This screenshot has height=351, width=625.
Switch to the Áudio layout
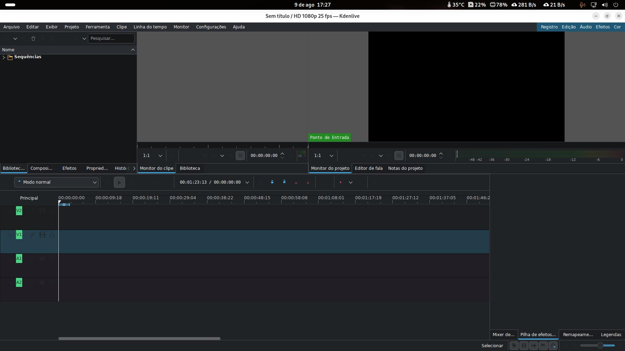pos(586,27)
